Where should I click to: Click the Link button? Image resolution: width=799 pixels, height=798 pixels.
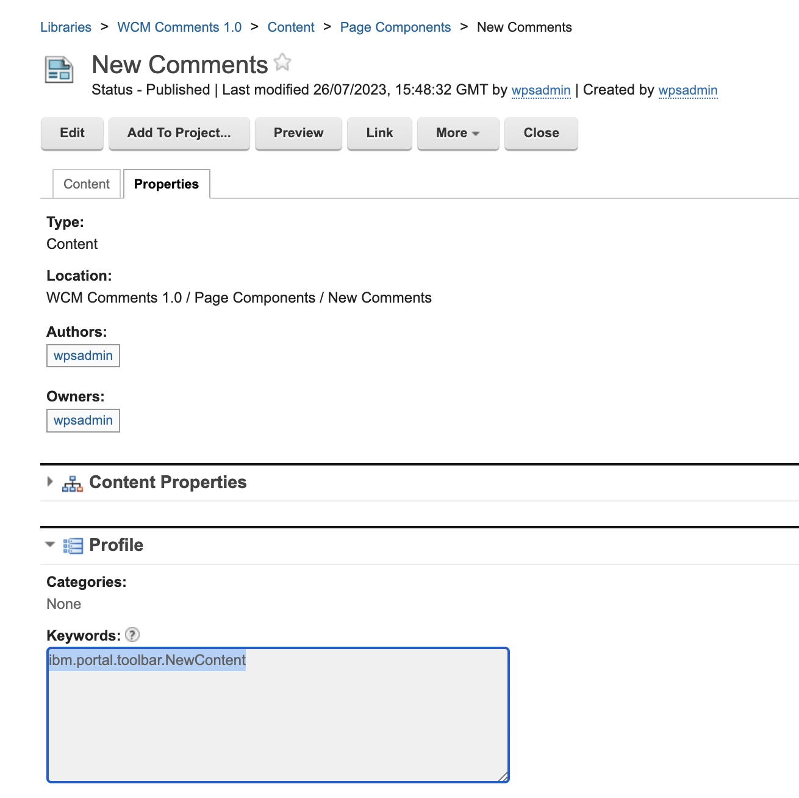click(379, 133)
